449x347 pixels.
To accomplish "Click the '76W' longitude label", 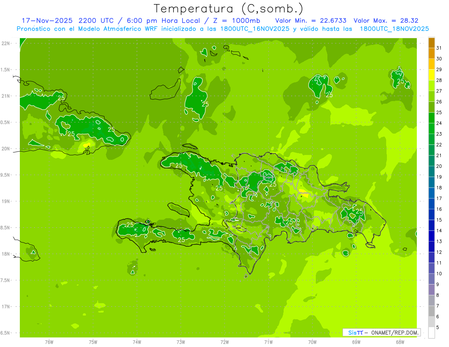I will (x=49, y=342).
